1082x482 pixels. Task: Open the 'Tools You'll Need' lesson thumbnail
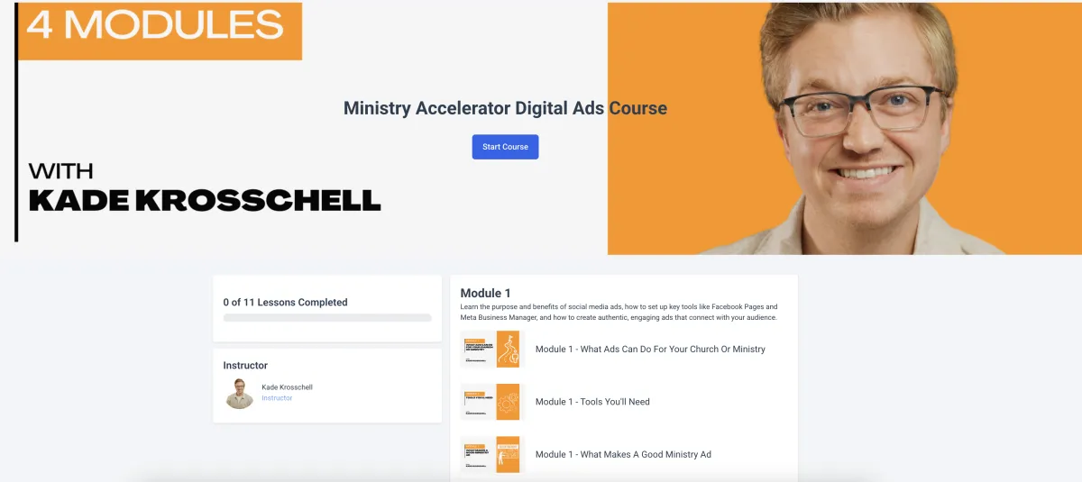(492, 402)
